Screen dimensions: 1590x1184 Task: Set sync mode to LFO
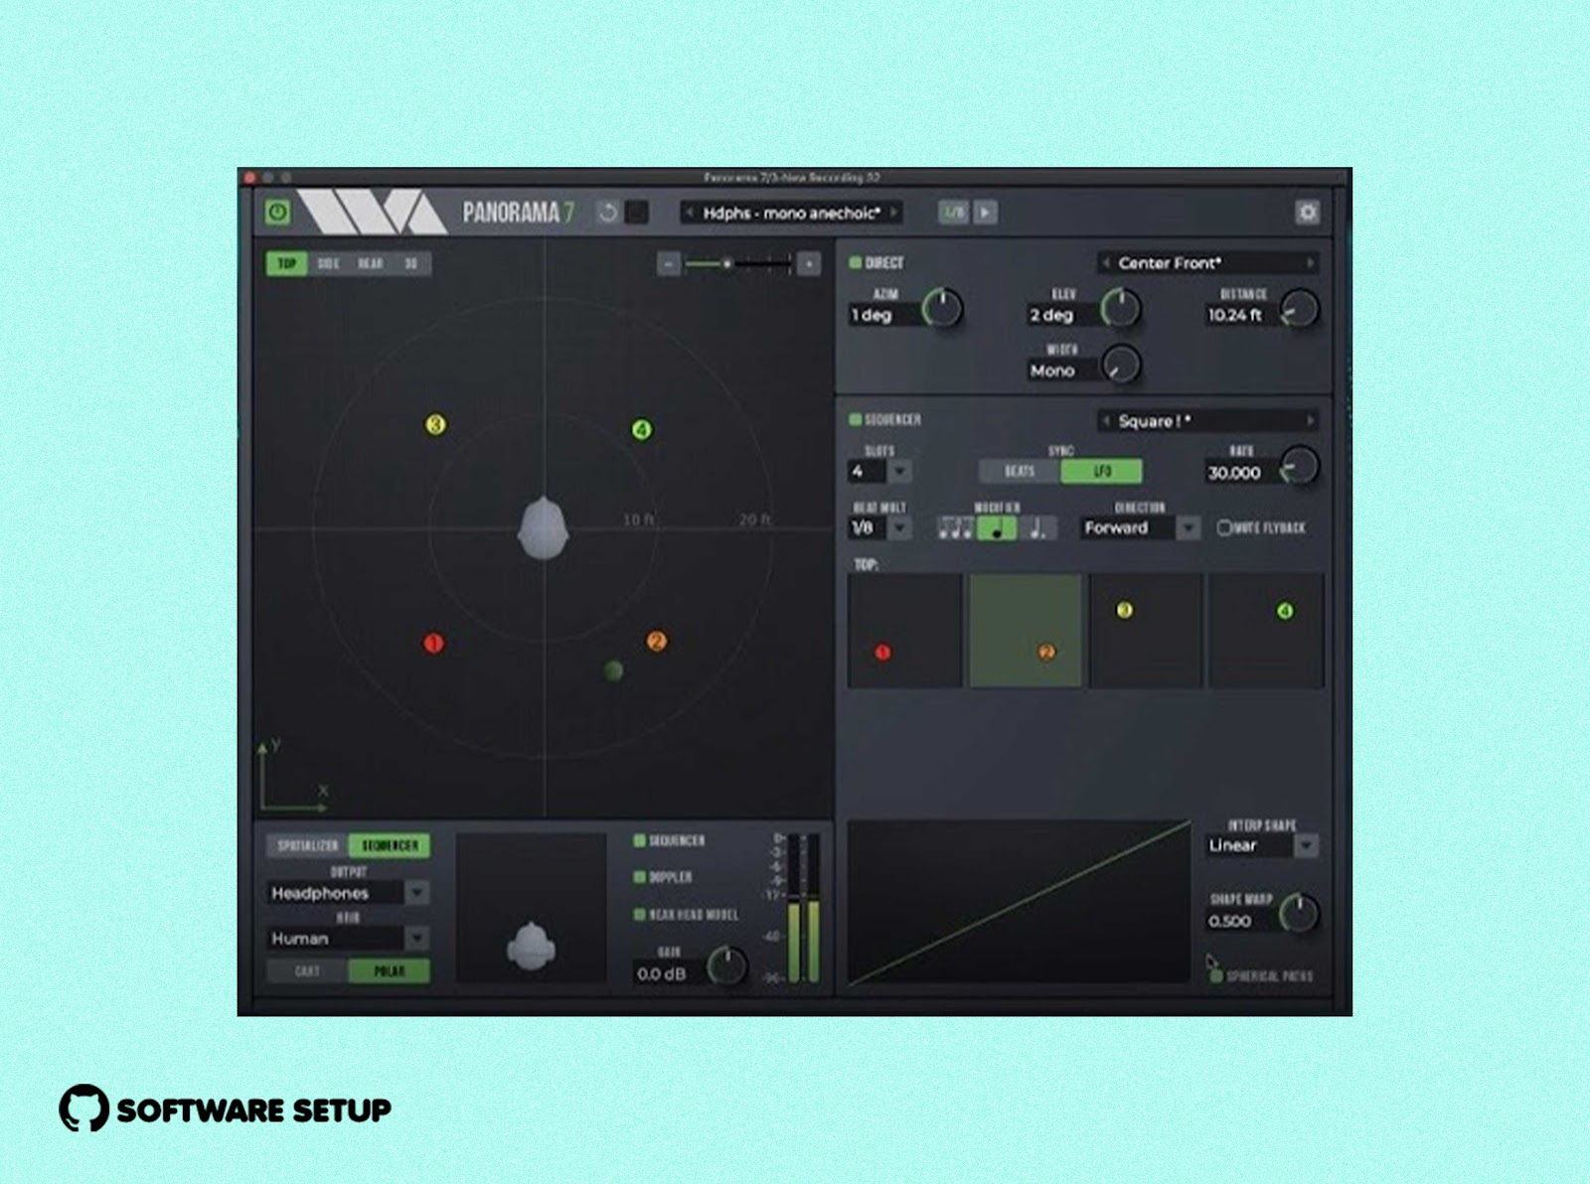1102,472
